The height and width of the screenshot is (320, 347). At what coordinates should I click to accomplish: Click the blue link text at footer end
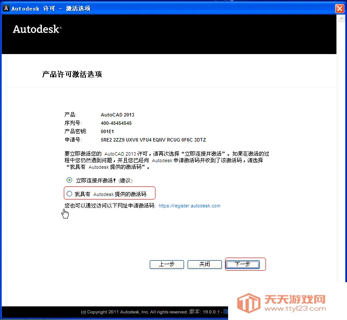(226, 312)
